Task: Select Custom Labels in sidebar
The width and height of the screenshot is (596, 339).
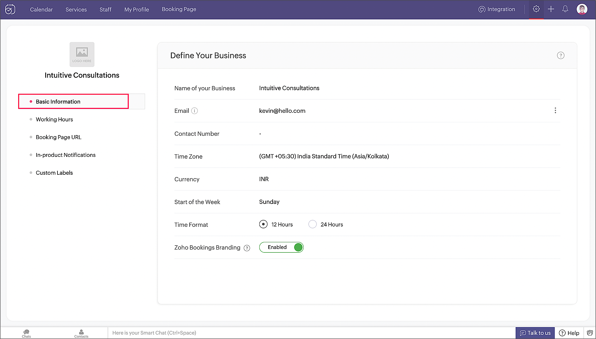Action: click(54, 173)
